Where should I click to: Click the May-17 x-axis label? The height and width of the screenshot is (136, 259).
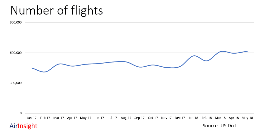pos(85,118)
